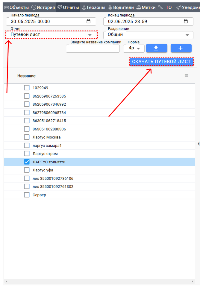200x286 pixels.
Task: Open the Геозоны tab
Action: 94,7
